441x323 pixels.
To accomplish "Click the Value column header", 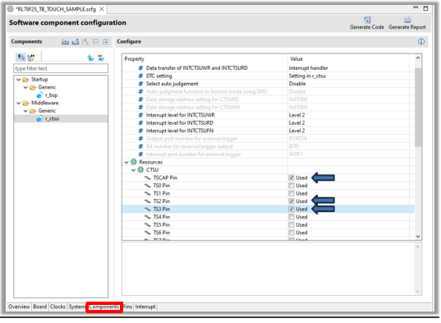I will [x=296, y=59].
